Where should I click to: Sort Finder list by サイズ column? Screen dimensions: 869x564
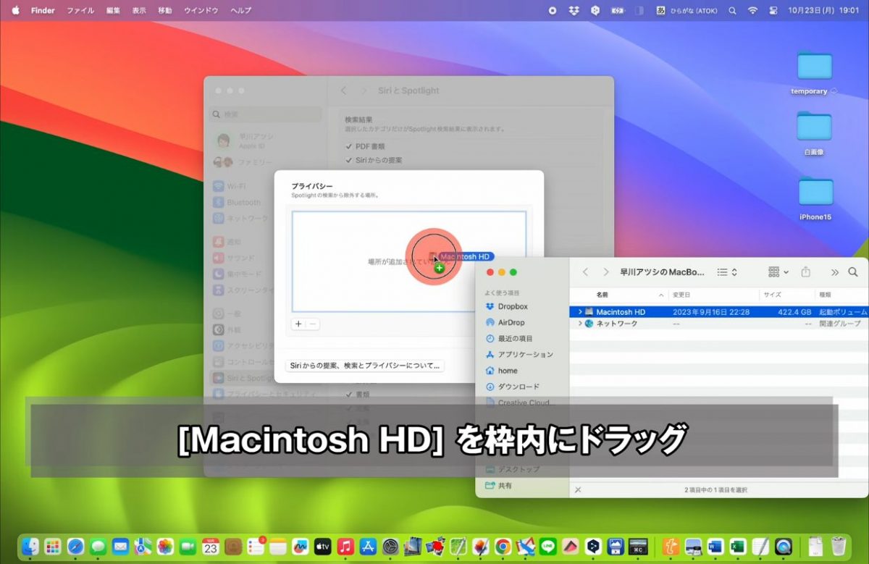pos(771,295)
